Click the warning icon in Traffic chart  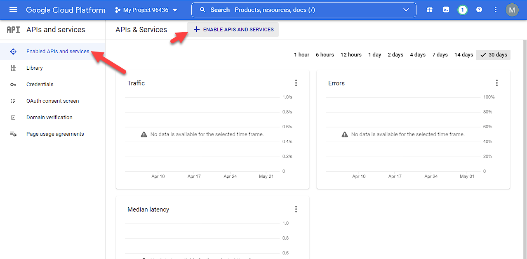(x=144, y=134)
